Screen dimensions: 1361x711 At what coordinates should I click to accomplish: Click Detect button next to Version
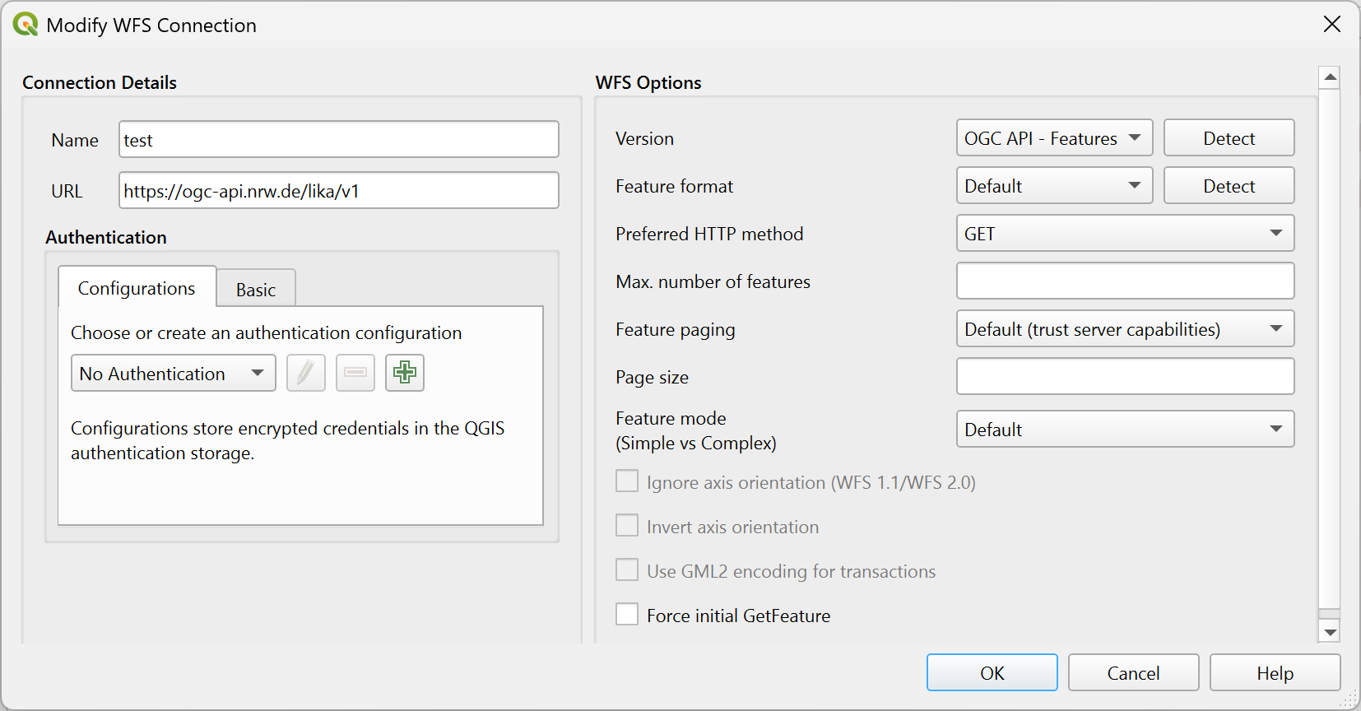click(x=1229, y=138)
